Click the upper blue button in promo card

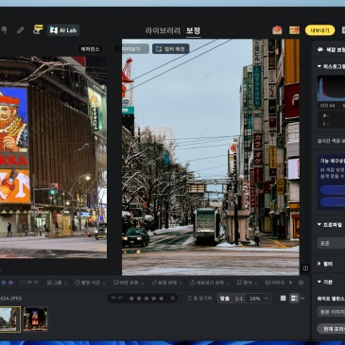click(x=333, y=190)
